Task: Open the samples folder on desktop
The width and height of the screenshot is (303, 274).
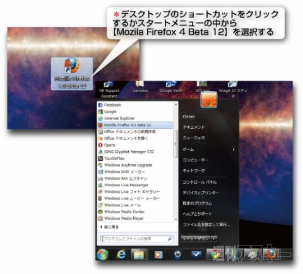Action: 140,87
